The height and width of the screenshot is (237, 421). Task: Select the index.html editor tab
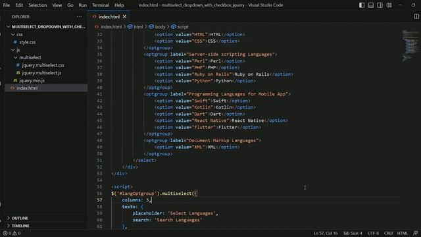[109, 16]
